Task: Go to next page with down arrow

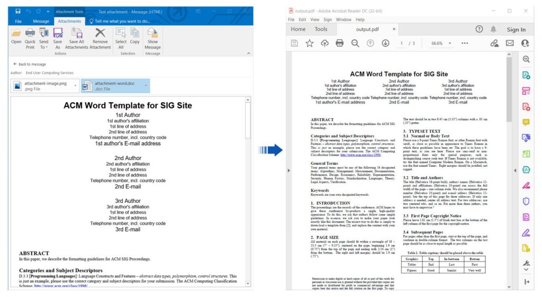Action: tap(385, 43)
